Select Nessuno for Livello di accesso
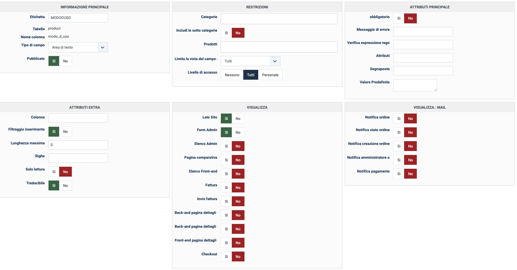Screen dimensions: 517x270 [232, 75]
